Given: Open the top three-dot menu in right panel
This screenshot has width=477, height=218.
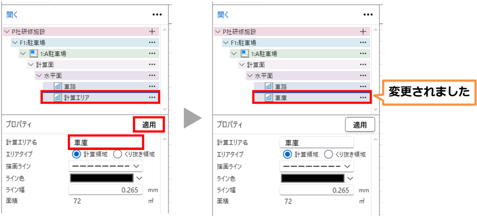Looking at the screenshot, I should pos(368,15).
